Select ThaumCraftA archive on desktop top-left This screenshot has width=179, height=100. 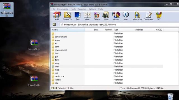coord(7,10)
